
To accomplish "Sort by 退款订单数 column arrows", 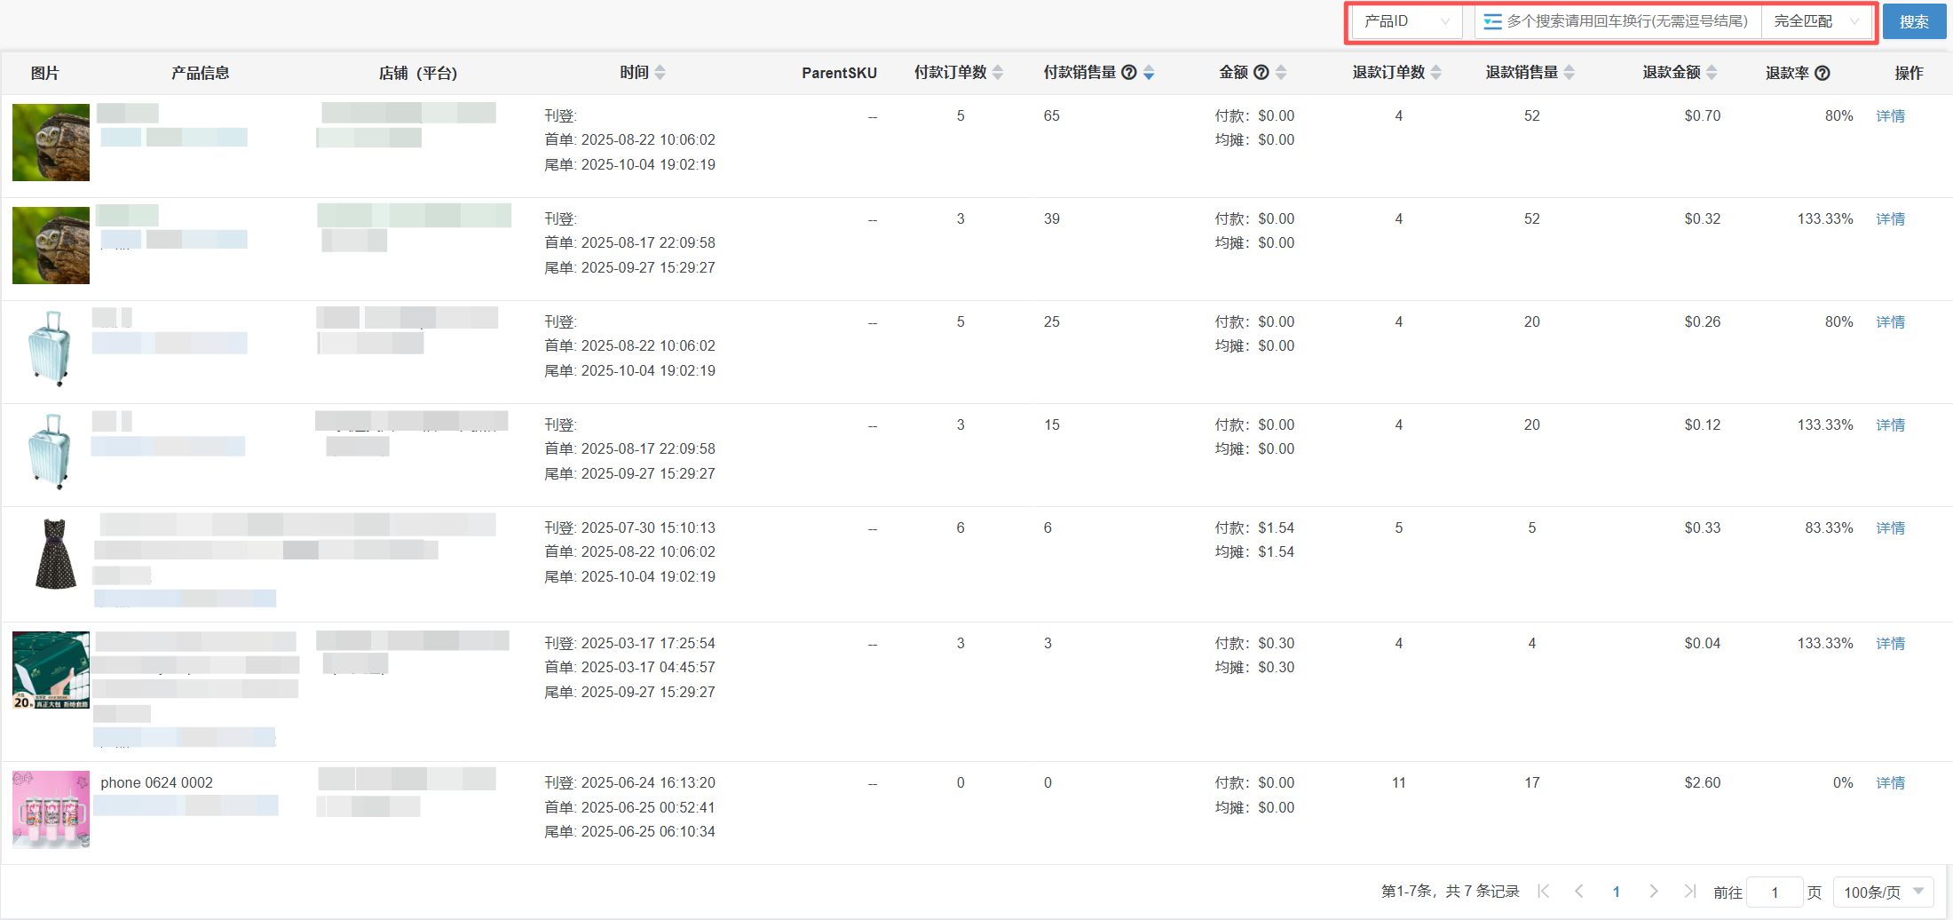I will click(1436, 73).
